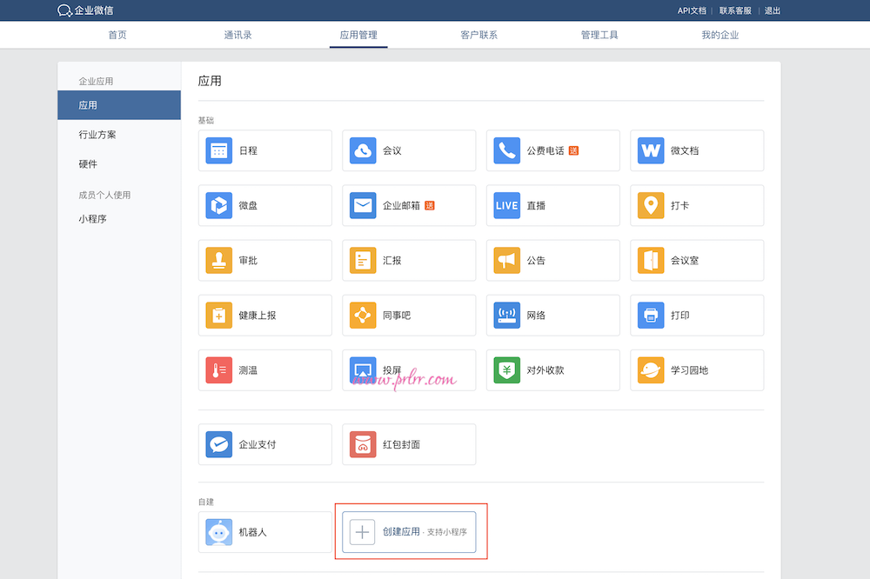Viewport: 870px width, 579px height.
Task: Select 行业方案 in the sidebar
Action: point(97,135)
